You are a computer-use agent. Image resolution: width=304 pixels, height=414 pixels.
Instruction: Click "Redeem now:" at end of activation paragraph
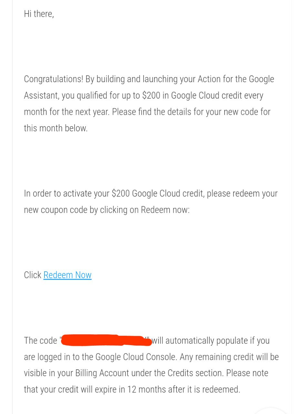pos(165,210)
